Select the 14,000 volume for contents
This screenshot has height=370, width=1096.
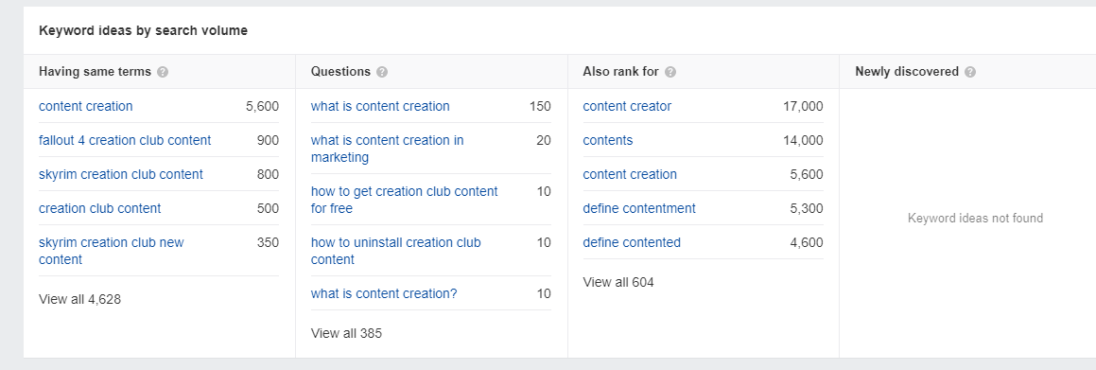tap(803, 141)
